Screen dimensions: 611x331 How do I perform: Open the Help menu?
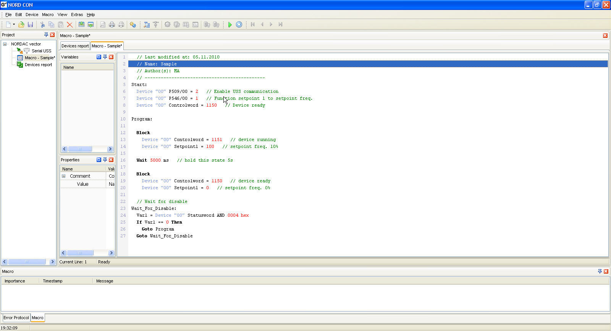tap(91, 15)
